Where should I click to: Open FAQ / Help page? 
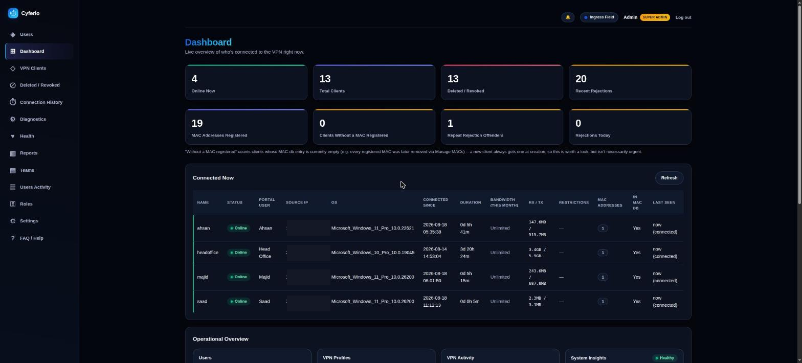pos(39,238)
